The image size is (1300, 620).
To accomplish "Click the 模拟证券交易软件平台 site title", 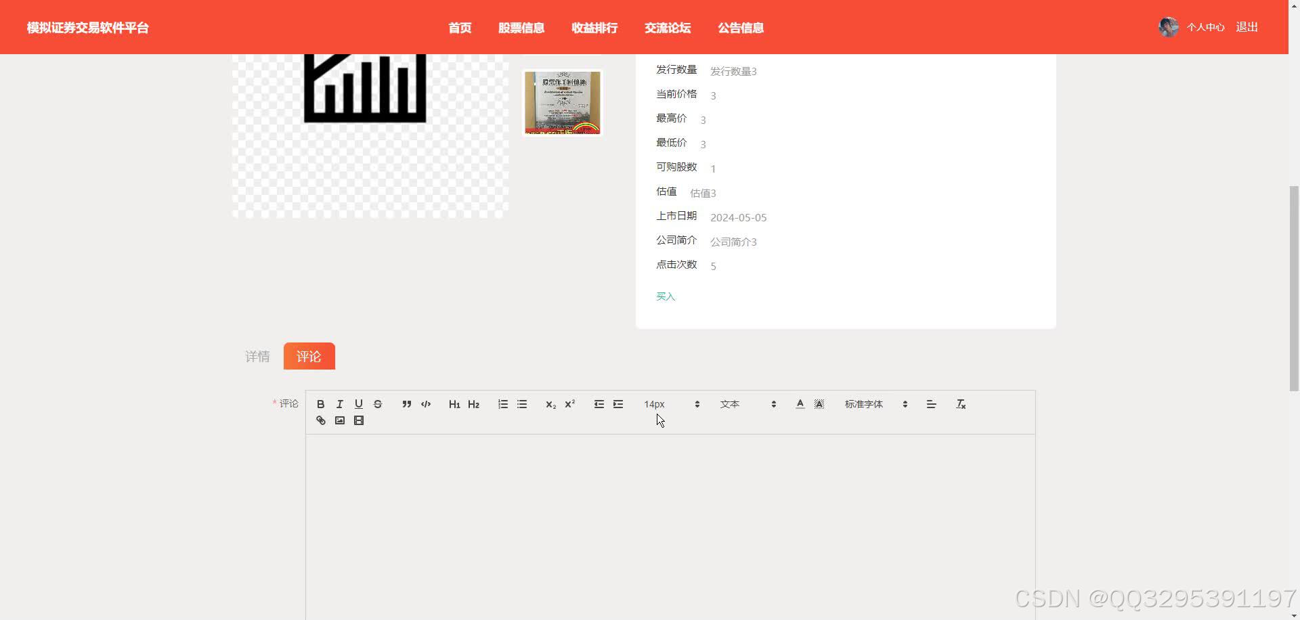I will coord(88,28).
